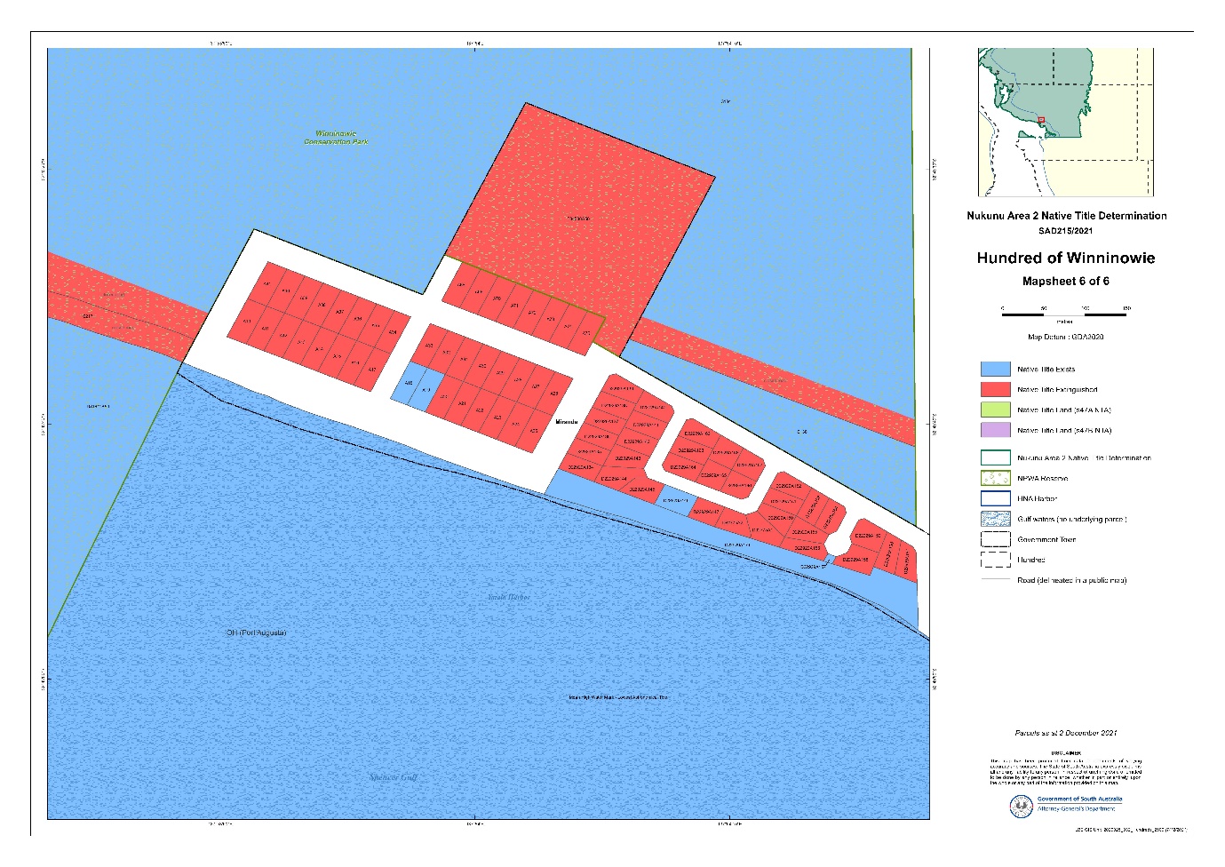The width and height of the screenshot is (1225, 867).
Task: Click the South Australia government crest logo
Action: [x=1022, y=806]
